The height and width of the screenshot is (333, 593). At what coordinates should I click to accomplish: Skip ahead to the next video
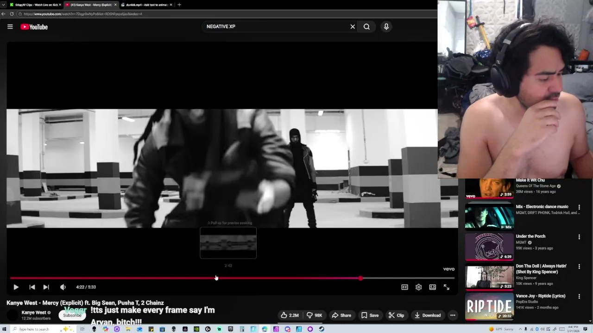46,287
